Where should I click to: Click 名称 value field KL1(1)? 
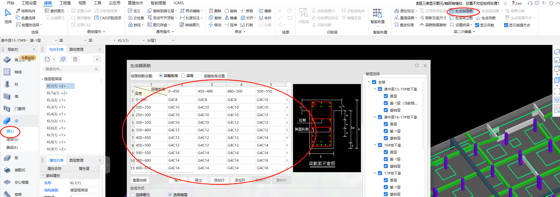coord(84,183)
